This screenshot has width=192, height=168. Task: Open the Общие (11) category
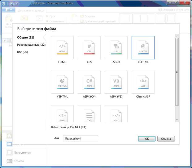pos(26,37)
